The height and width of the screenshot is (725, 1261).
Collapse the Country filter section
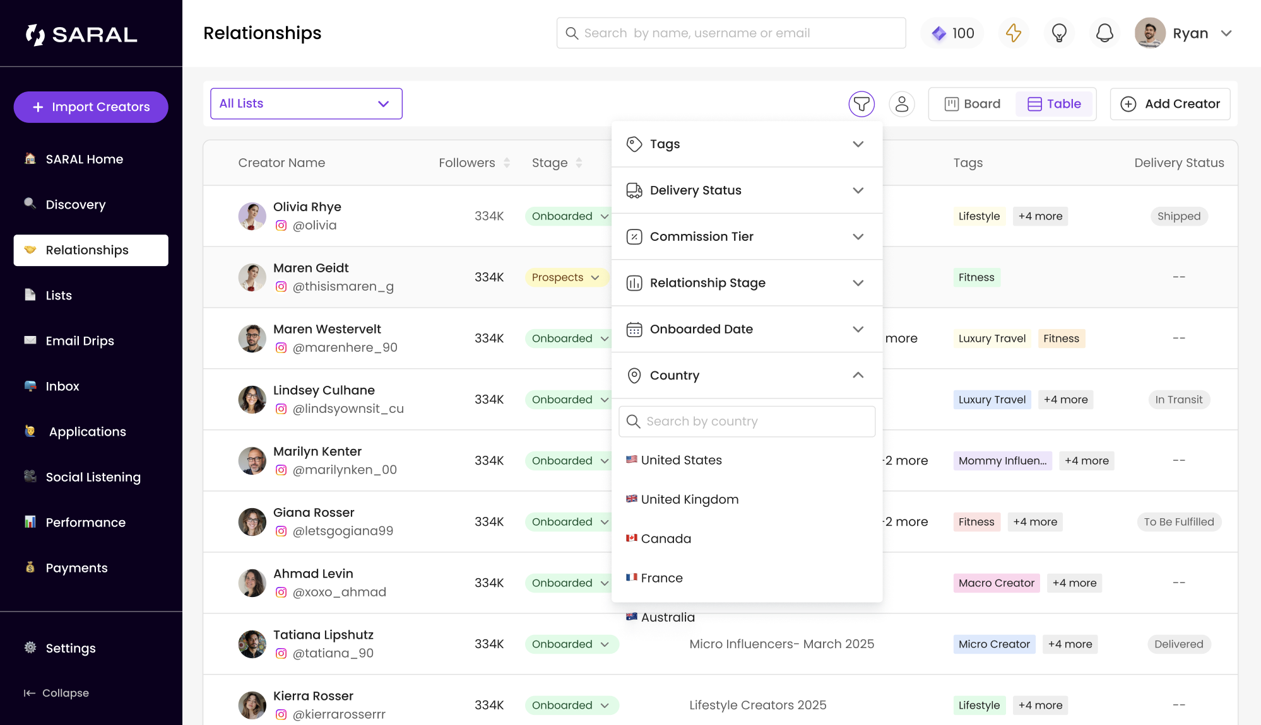click(858, 375)
